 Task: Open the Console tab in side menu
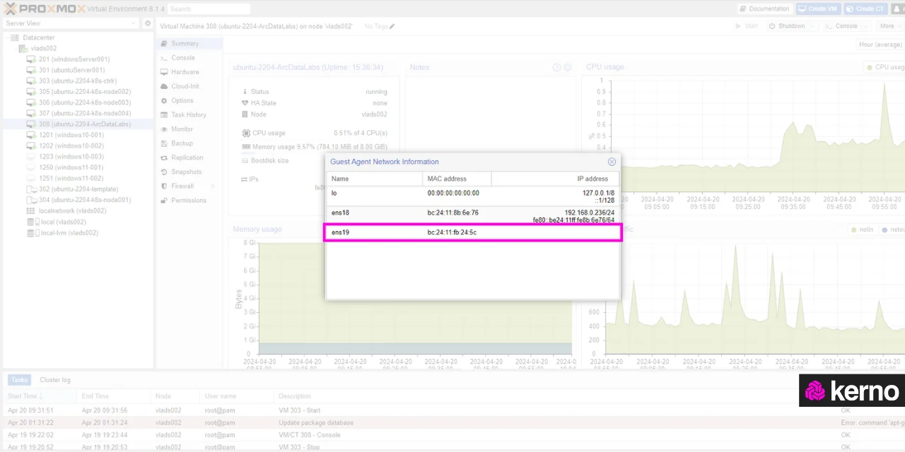189,58
